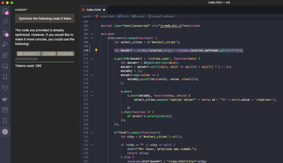Collapse the map callback at line 116
Screen dimensions: 283x163
coord(92,75)
